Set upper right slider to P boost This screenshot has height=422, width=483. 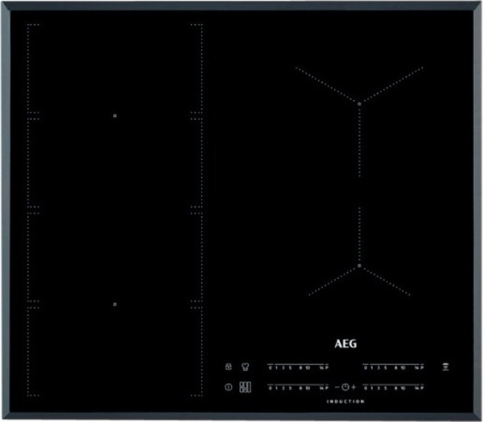(421, 367)
